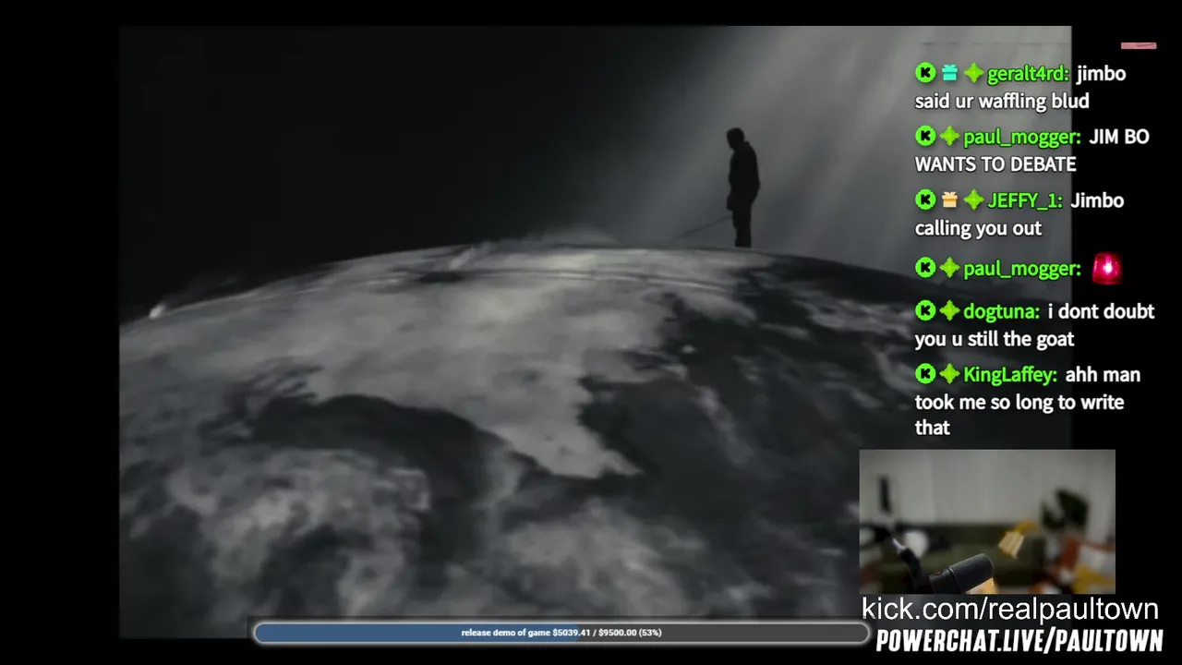
Task: Click kick.com/realpaultown link text
Action: click(1010, 609)
